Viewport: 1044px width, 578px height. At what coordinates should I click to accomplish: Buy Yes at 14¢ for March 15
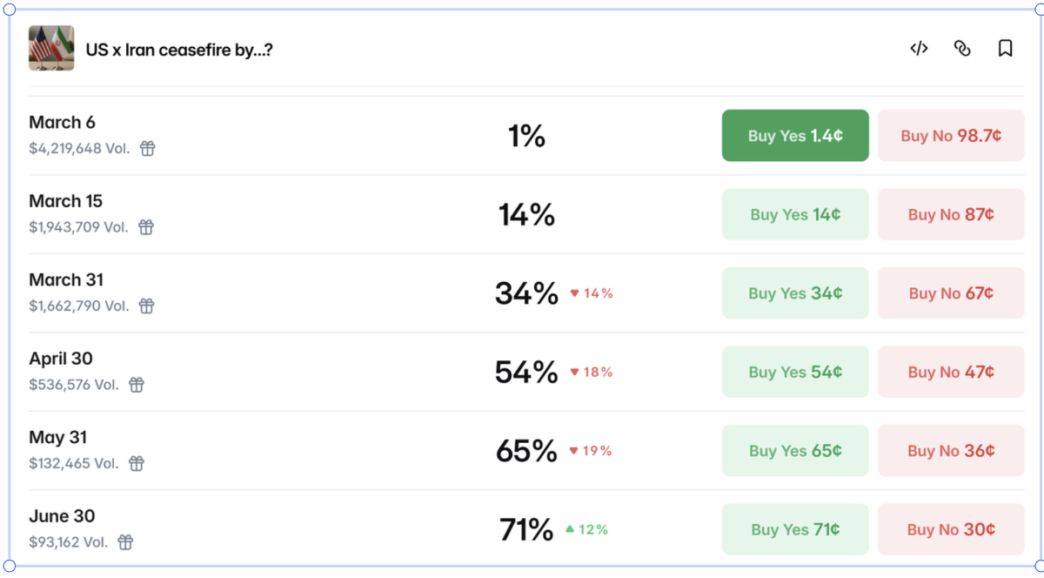click(x=795, y=214)
